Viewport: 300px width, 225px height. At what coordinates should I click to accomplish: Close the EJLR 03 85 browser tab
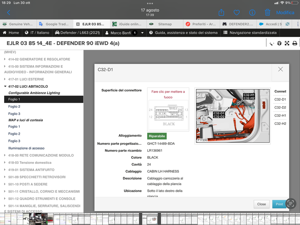pos(78,24)
